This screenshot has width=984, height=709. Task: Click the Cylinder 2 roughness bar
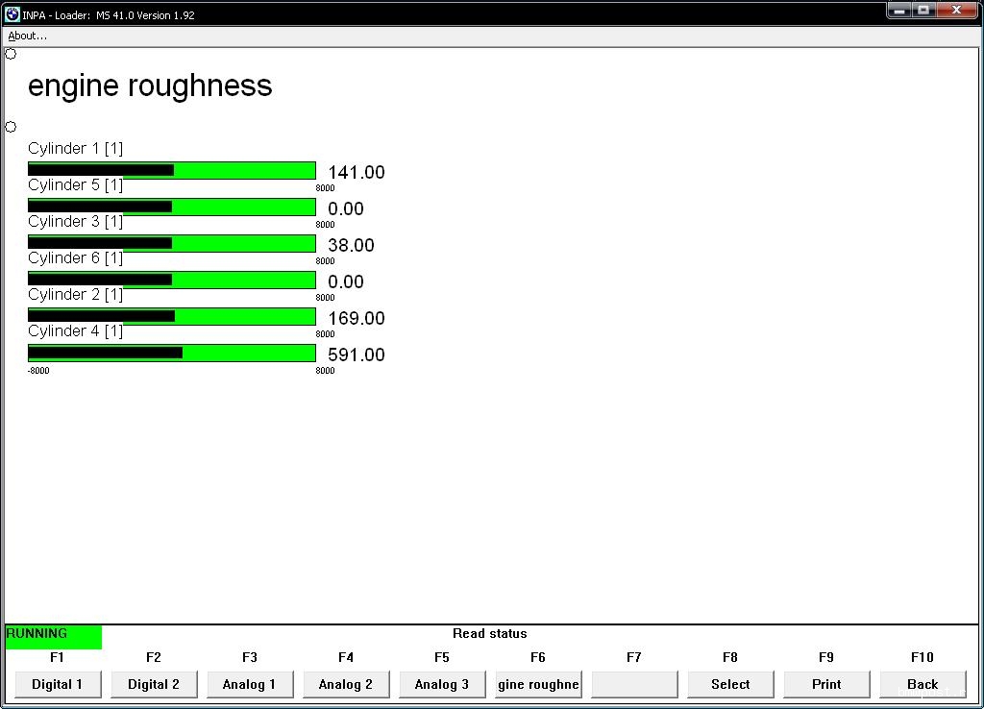pyautogui.click(x=171, y=317)
